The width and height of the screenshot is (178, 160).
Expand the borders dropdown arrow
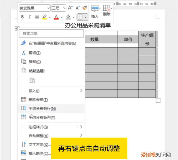point(86,17)
